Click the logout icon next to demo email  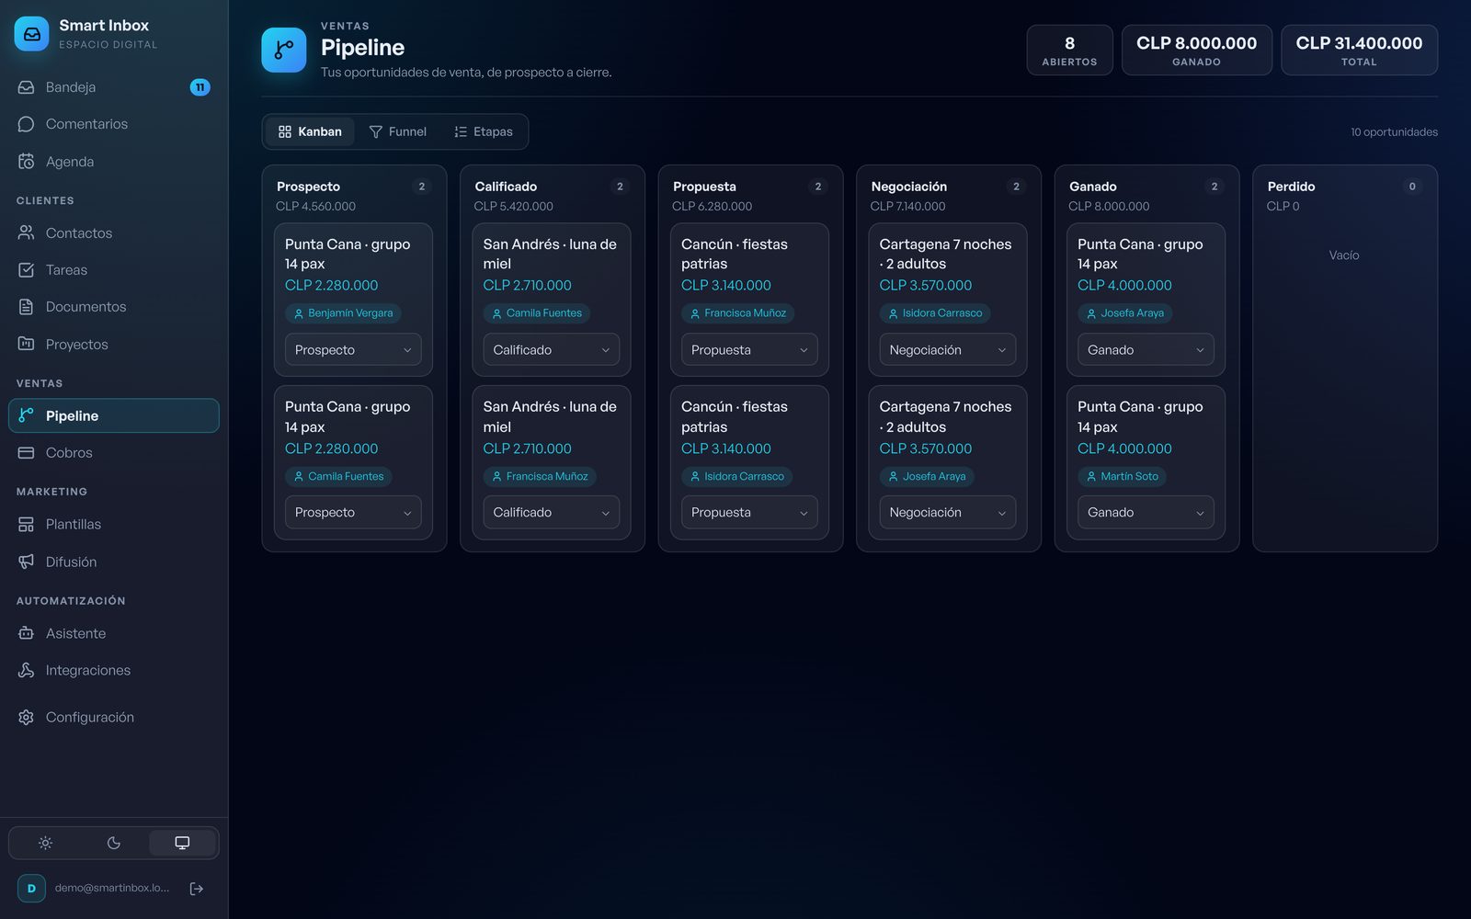(x=197, y=889)
